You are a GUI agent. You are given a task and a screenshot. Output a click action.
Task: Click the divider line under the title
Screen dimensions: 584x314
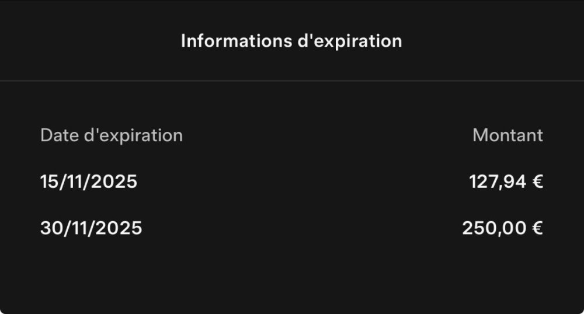click(x=292, y=81)
